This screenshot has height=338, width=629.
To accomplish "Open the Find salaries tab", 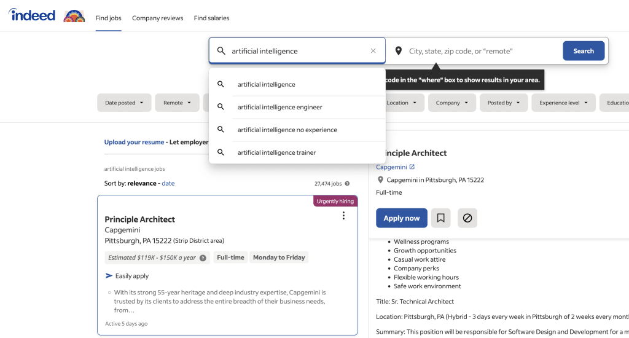I will [x=211, y=18].
